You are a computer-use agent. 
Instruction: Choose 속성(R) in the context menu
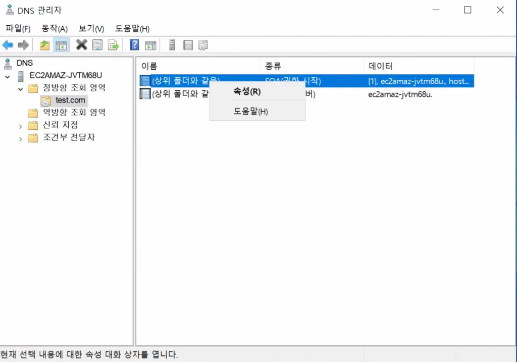tap(247, 92)
